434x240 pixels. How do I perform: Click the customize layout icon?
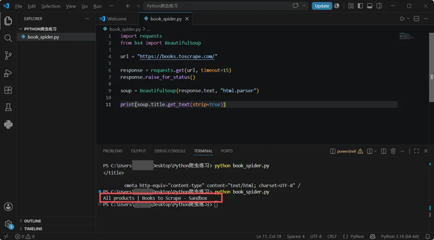pyautogui.click(x=351, y=6)
